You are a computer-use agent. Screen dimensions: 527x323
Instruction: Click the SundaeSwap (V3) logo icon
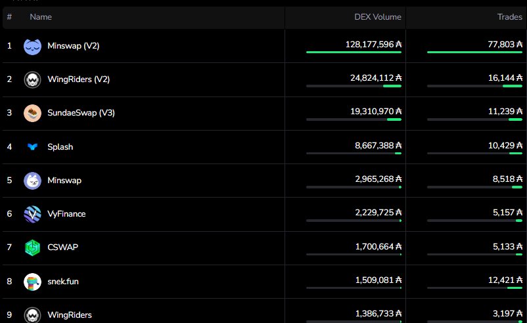click(x=32, y=113)
